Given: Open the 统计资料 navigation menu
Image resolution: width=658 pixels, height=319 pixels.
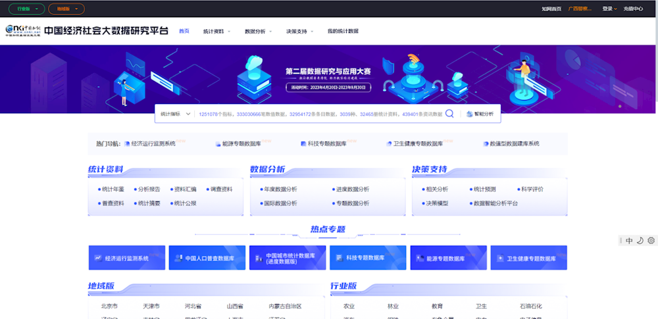Looking at the screenshot, I should click(216, 31).
